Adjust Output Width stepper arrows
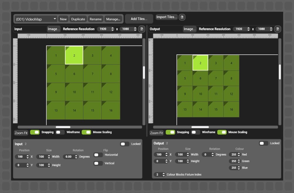 tap(188, 154)
